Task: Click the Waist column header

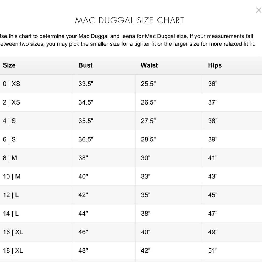Action: point(149,65)
